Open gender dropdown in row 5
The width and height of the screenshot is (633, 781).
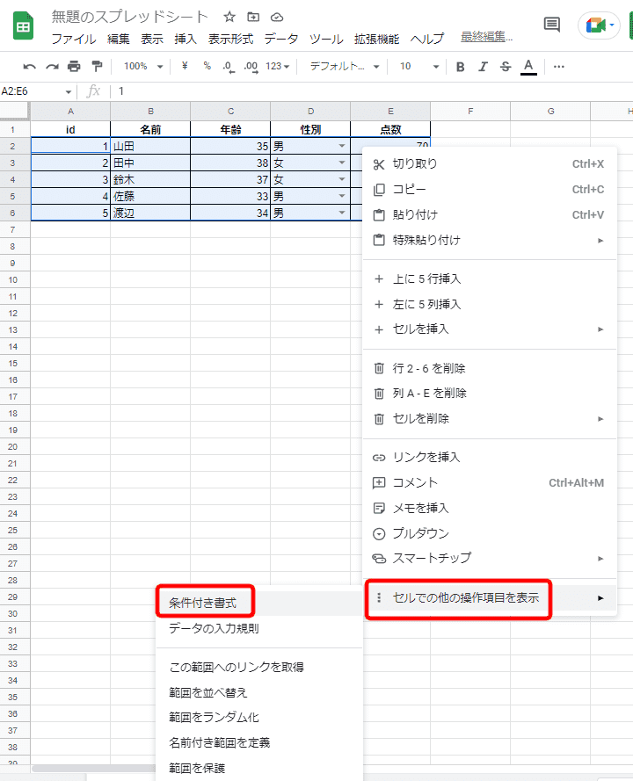point(342,196)
